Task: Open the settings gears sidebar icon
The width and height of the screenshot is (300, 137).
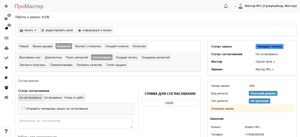Action: (6, 97)
